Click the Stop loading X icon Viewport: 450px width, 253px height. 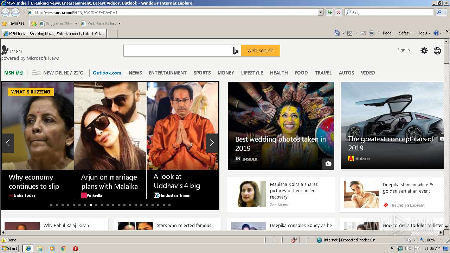[339, 12]
